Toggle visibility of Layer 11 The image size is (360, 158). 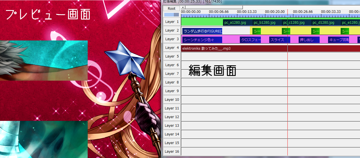click(172, 108)
